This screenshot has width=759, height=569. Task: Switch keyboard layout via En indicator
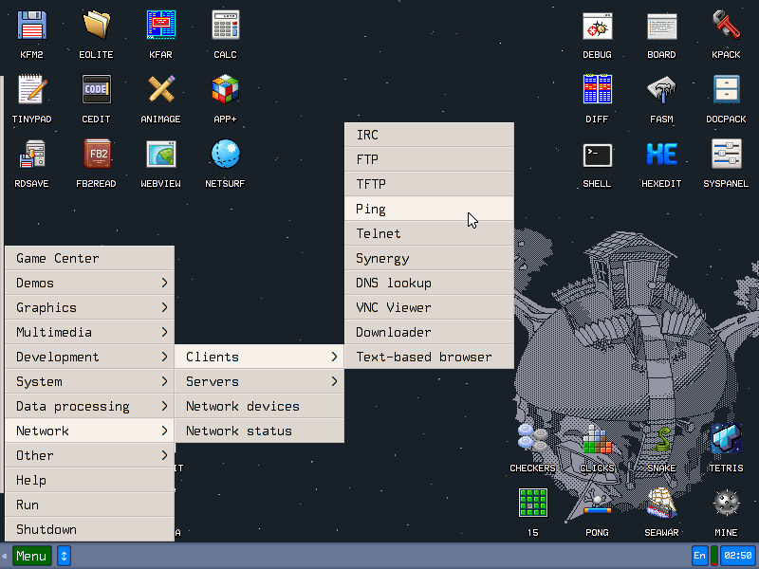pos(699,556)
